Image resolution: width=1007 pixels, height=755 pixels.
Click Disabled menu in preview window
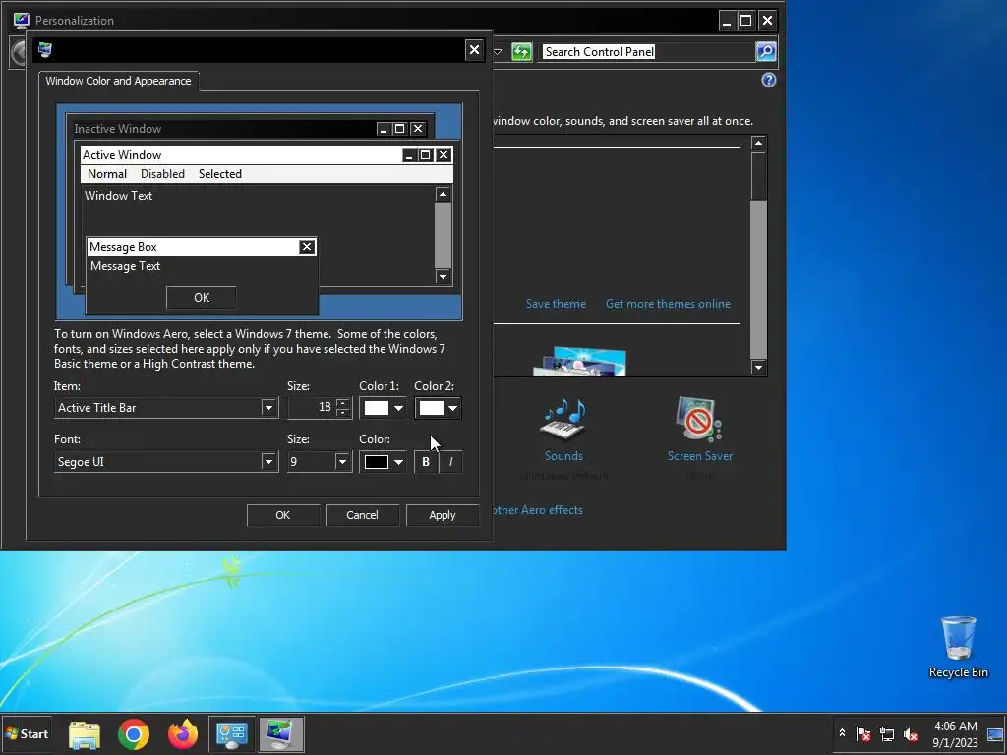162,174
